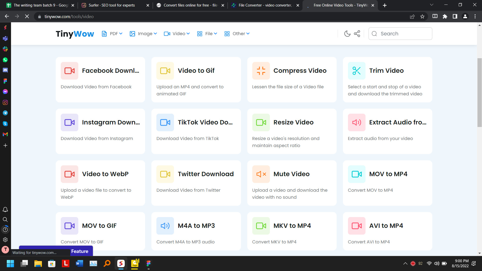Expand the Image tools dropdown
Screen dimensions: 482x271
point(143,34)
